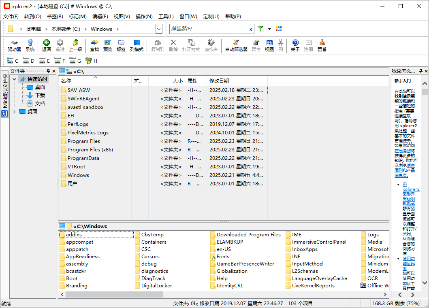The height and width of the screenshot is (308, 429).
Task: Sort by the 修改日期 column header
Action: tap(219, 81)
